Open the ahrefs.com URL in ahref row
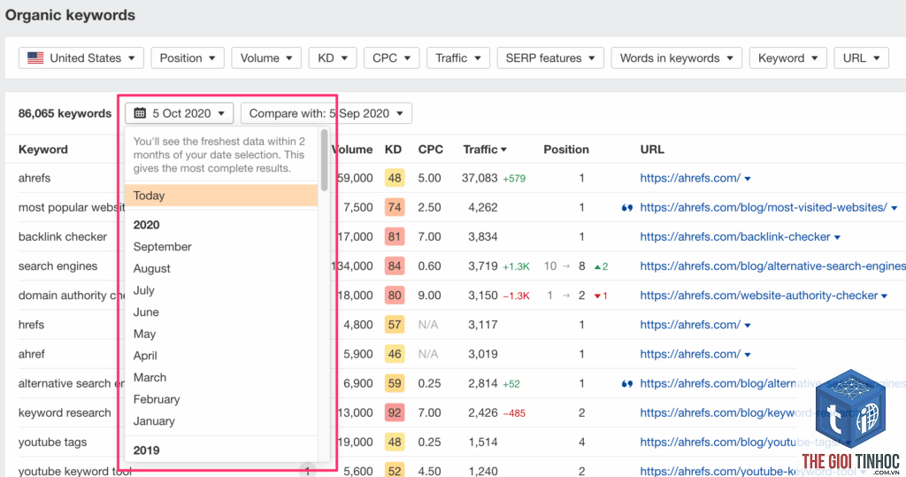This screenshot has width=906, height=477. [690, 354]
